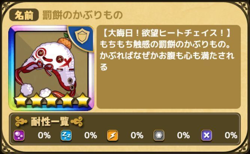Click the 大晦日!欲望ヒートチェイス event title text
This screenshot has height=154, width=250.
tap(166, 33)
